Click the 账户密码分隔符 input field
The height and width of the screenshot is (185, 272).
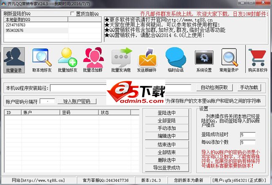pyautogui.click(x=47, y=101)
